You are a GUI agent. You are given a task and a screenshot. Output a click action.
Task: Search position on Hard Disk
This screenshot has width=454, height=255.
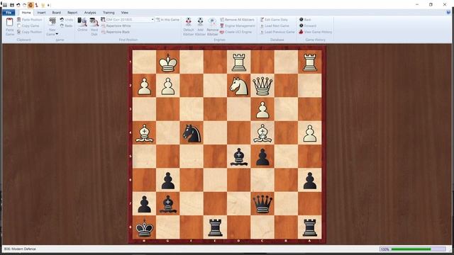pyautogui.click(x=94, y=26)
